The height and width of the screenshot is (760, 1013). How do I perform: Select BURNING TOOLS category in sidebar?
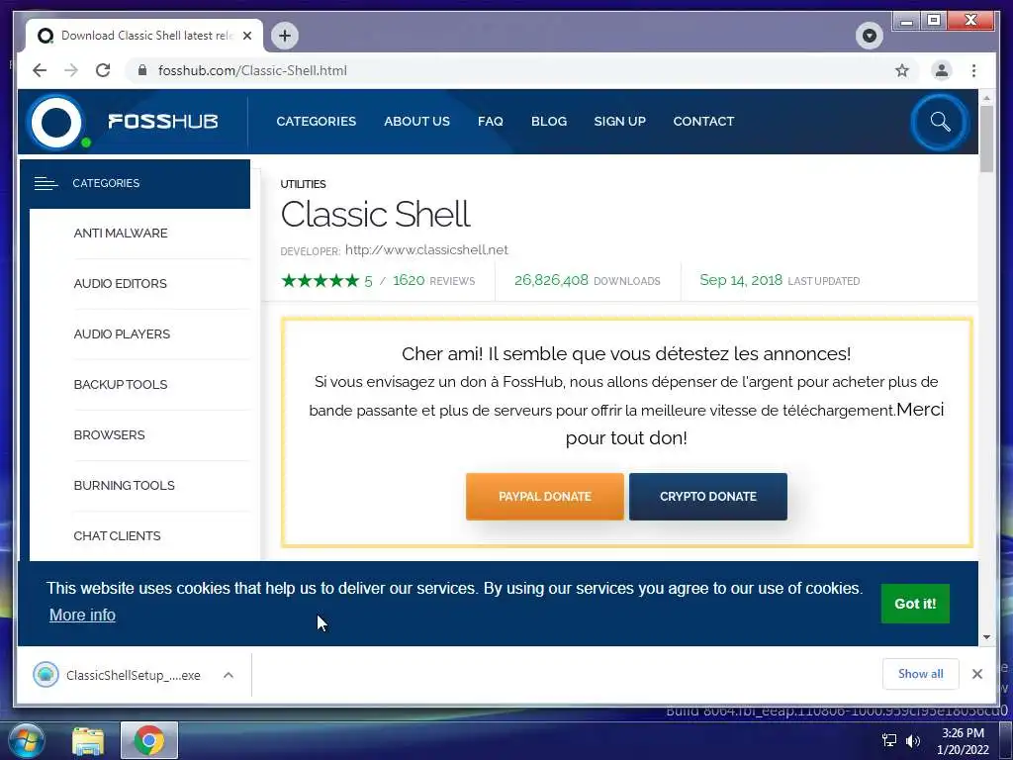(124, 485)
